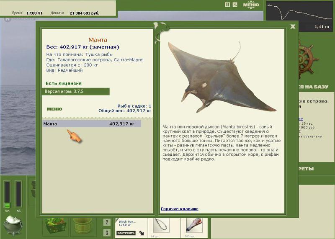This screenshot has height=239, width=335.
Task: Open the cooking pot icon
Action: tap(13, 225)
